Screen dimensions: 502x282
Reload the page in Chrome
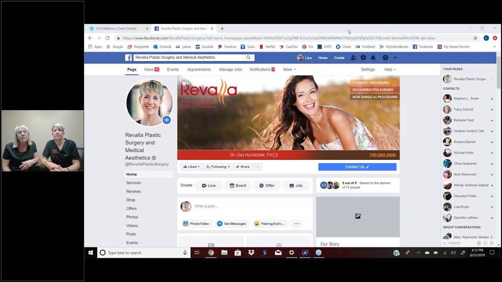point(107,38)
